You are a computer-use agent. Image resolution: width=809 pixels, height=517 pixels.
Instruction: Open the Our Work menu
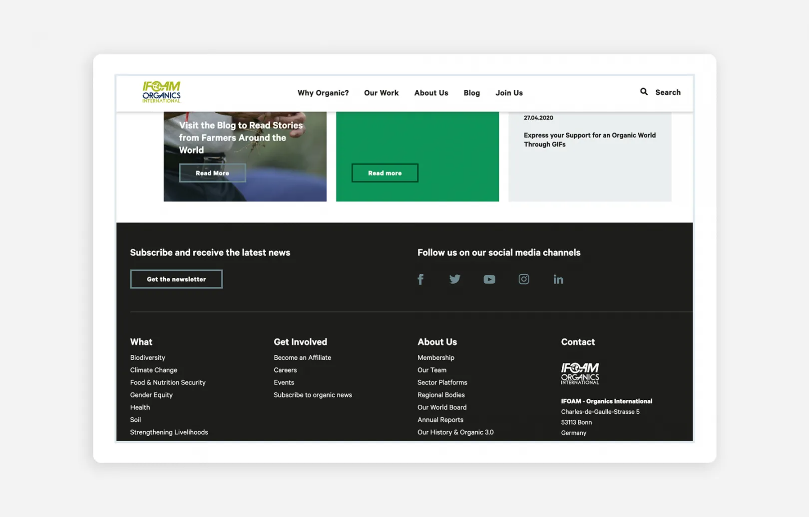pos(381,93)
